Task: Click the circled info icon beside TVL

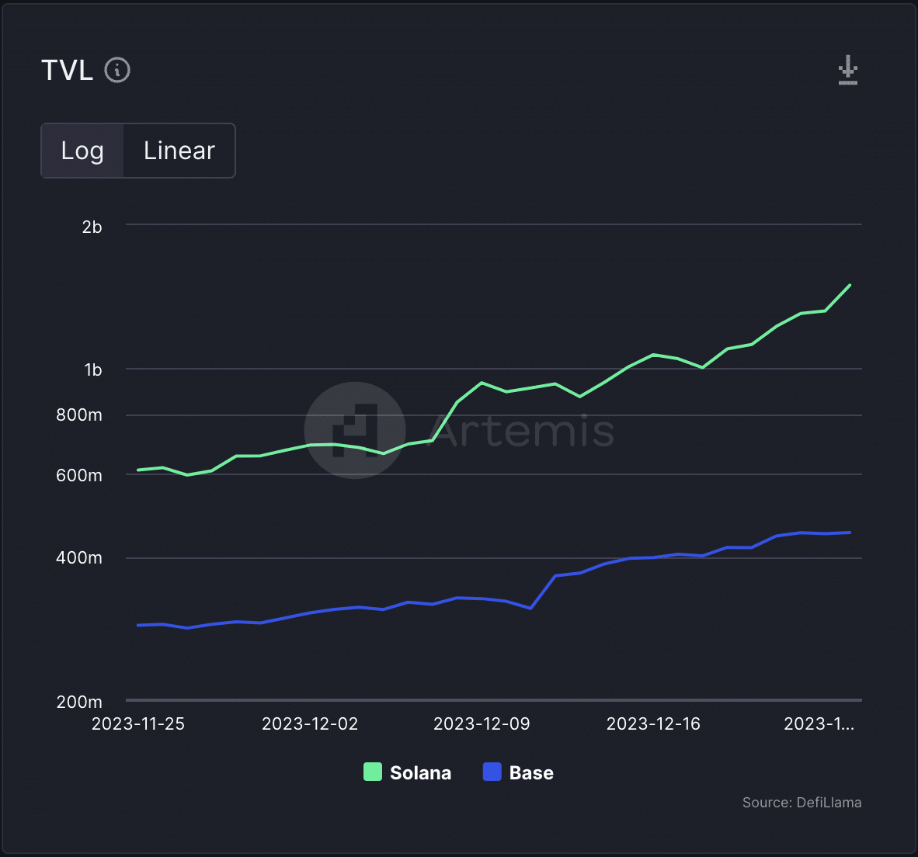Action: tap(117, 71)
